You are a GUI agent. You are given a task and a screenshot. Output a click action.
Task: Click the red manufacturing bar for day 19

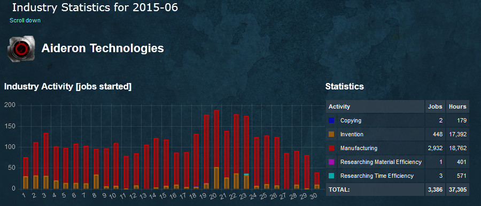pos(206,149)
